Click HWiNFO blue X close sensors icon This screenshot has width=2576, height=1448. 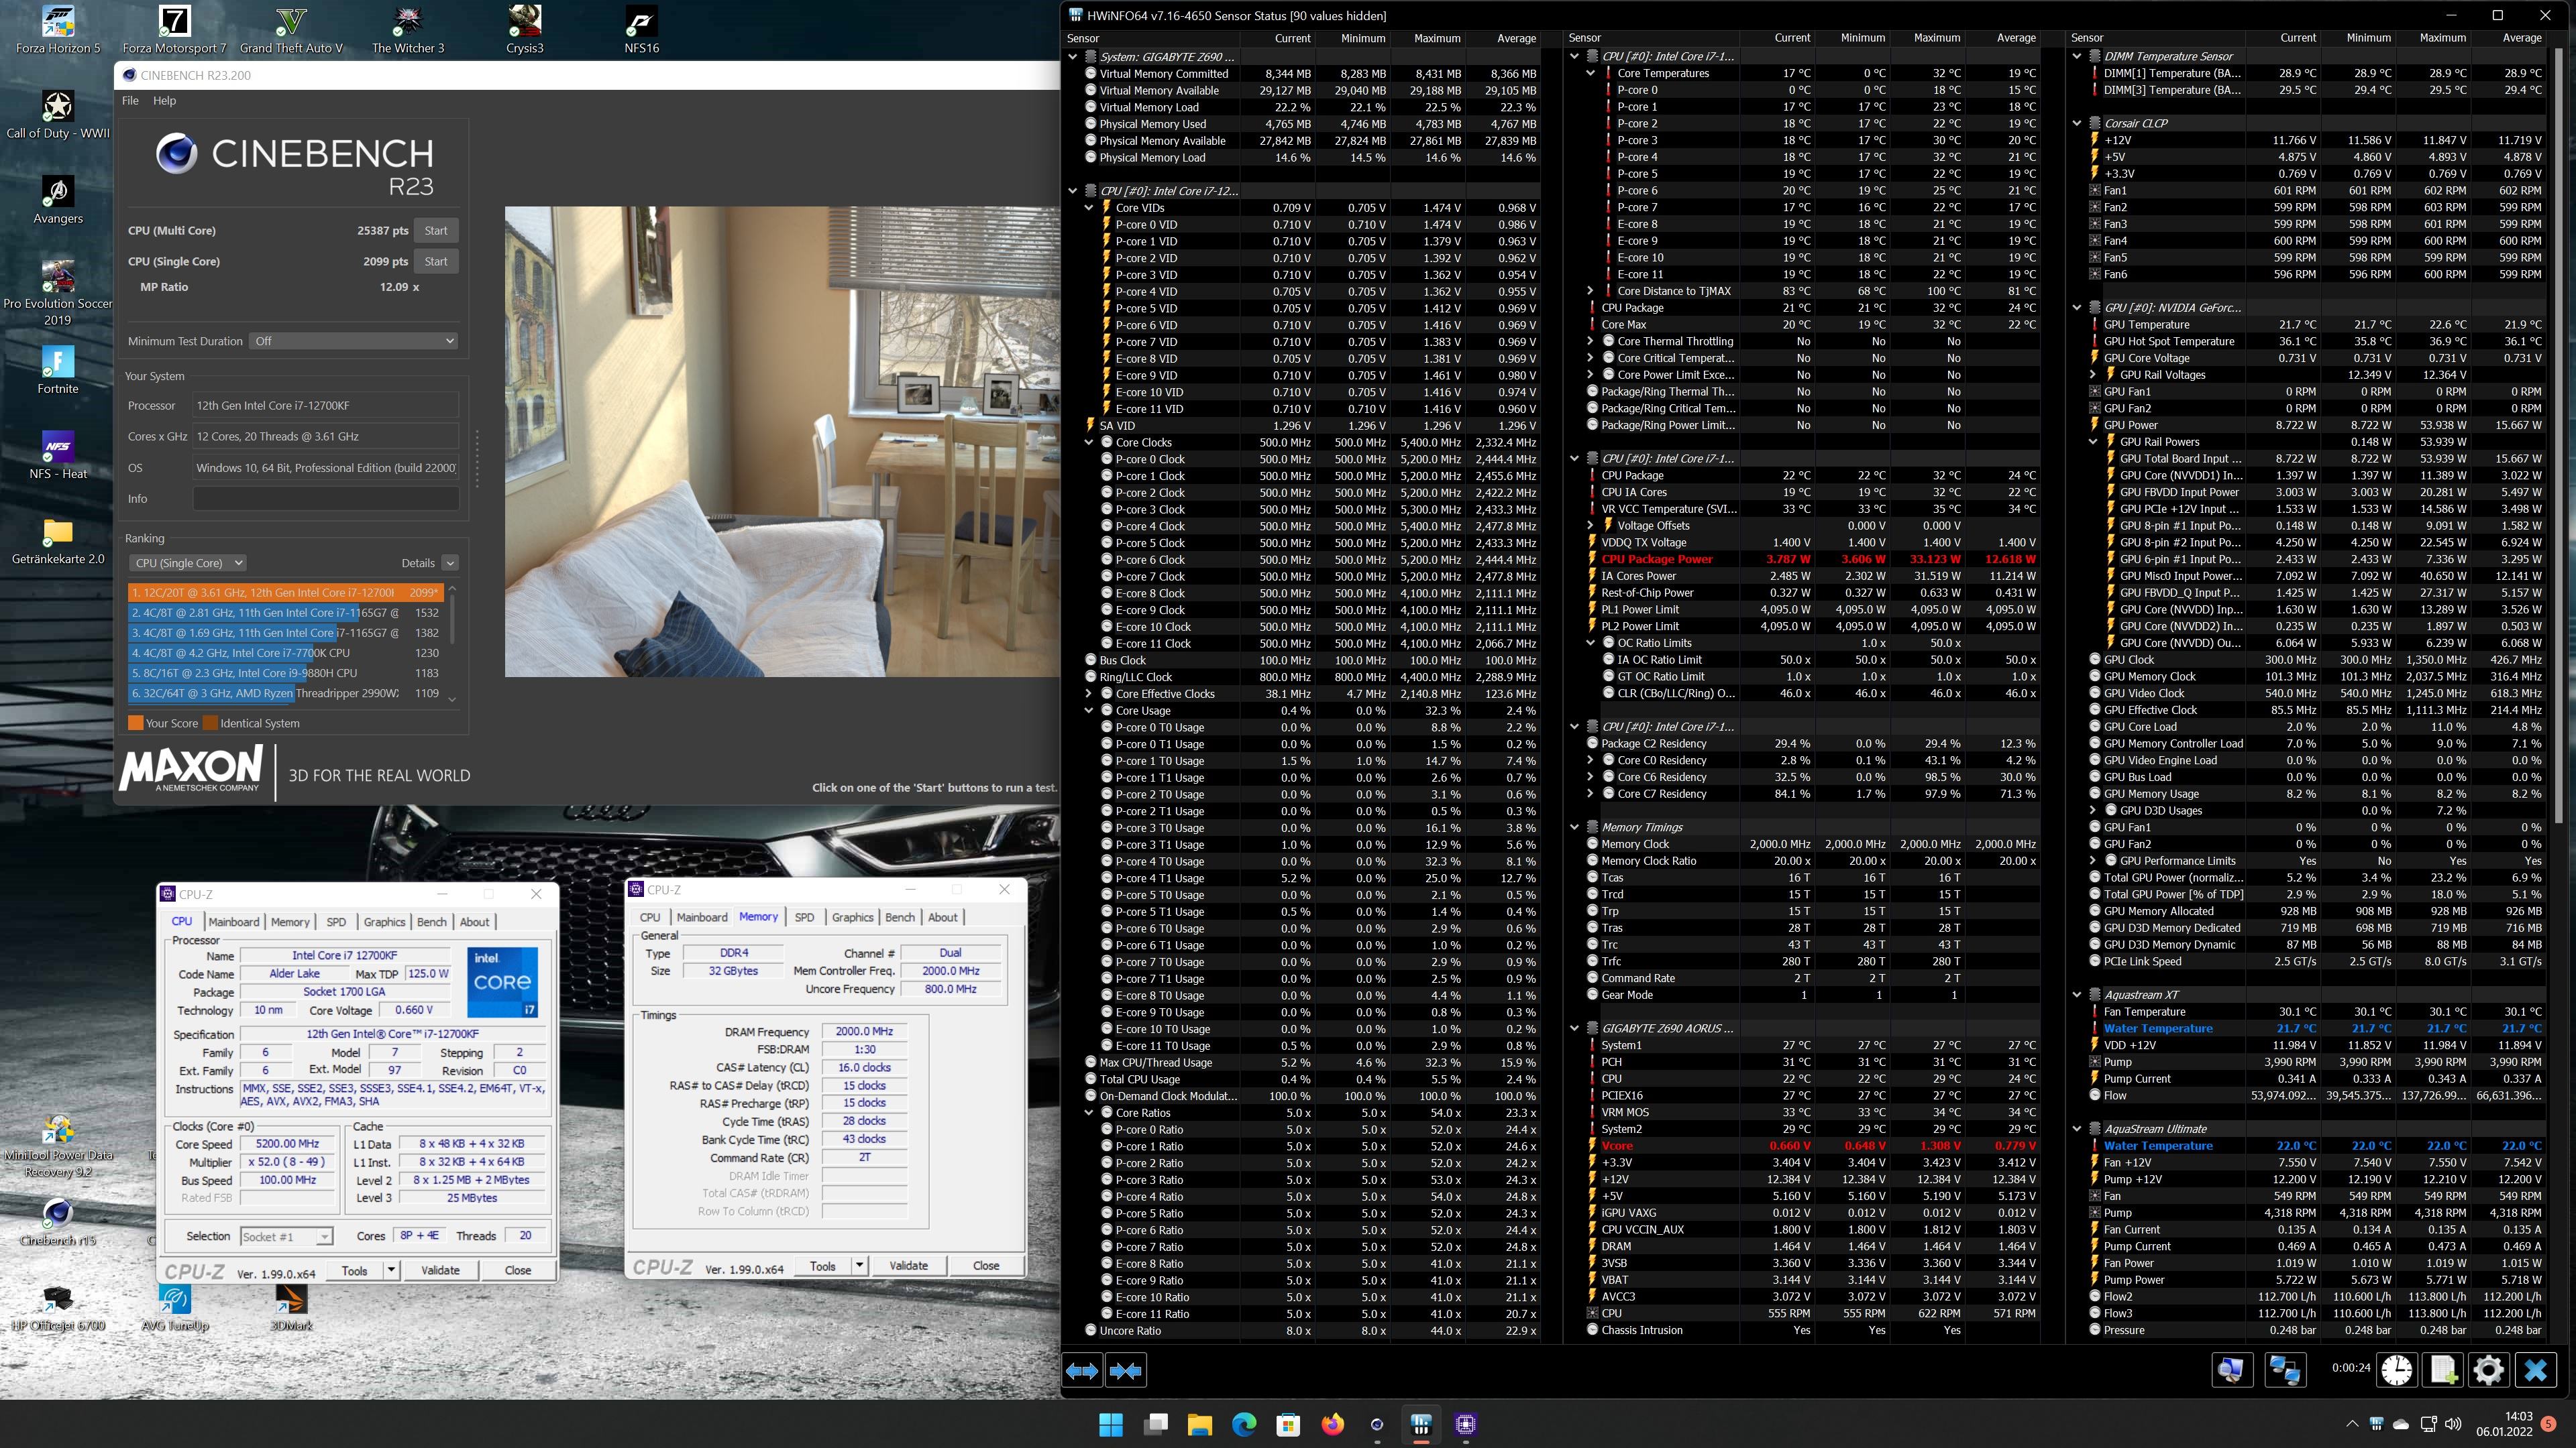point(2535,1369)
